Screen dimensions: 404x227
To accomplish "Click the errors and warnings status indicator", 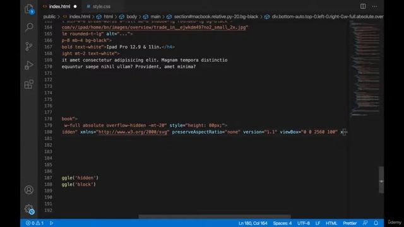I will click(35, 223).
